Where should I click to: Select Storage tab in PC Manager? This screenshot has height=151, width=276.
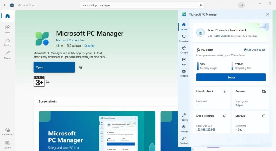pos(184,50)
